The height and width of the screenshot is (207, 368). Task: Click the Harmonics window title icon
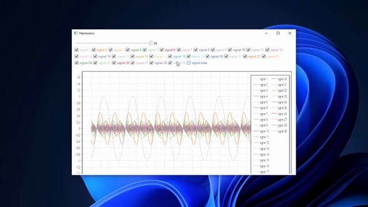coord(76,33)
